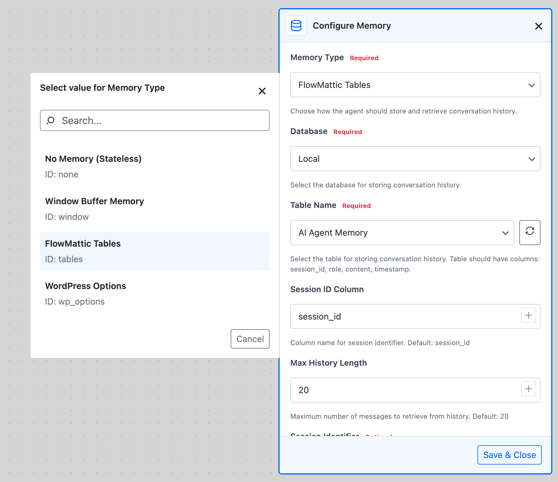Close the Configure Memory panel
The height and width of the screenshot is (482, 558).
538,26
